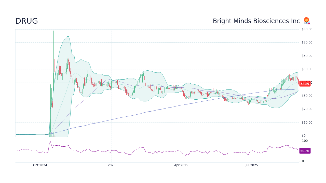Viewport: 326px width, 183px height.
Task: Click the scientist emoji icon beside company name
Action: [307, 21]
